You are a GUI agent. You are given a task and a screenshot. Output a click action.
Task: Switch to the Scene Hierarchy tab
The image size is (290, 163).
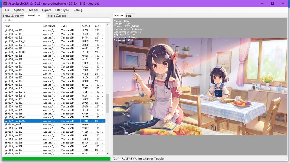[13, 16]
